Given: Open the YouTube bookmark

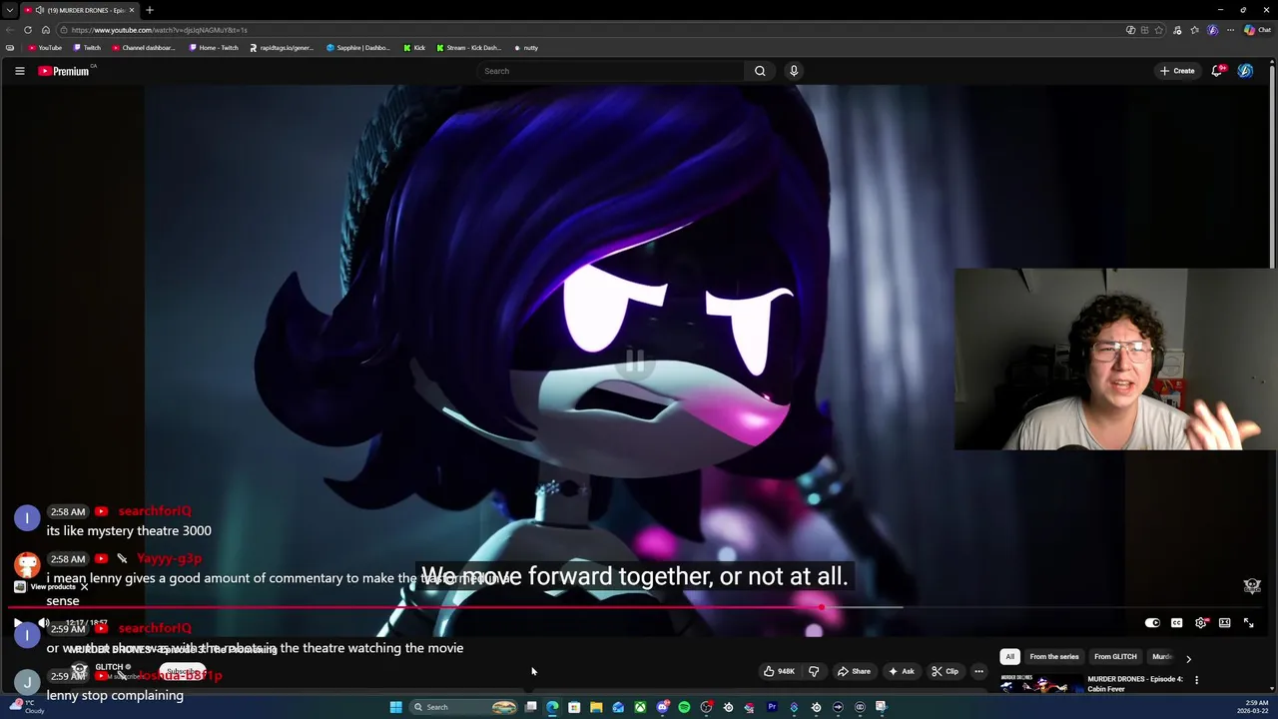Looking at the screenshot, I should [x=45, y=48].
